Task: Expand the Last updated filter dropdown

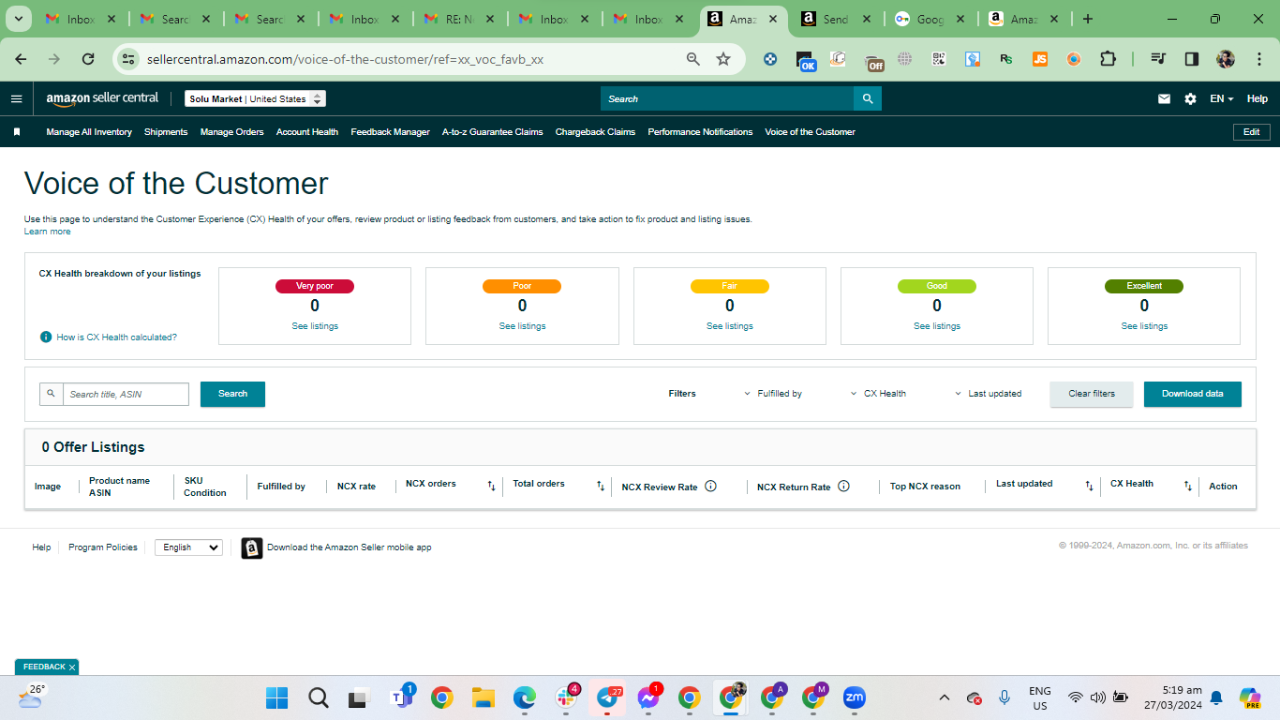Action: [x=988, y=394]
